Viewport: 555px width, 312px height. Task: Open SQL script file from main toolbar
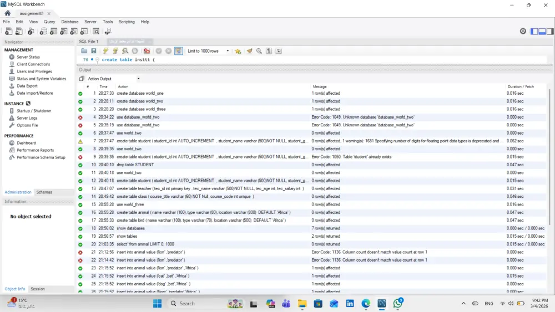point(19,32)
